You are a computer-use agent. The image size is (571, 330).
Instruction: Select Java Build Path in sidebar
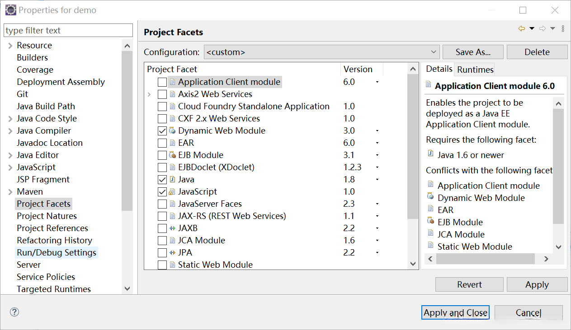click(x=46, y=106)
